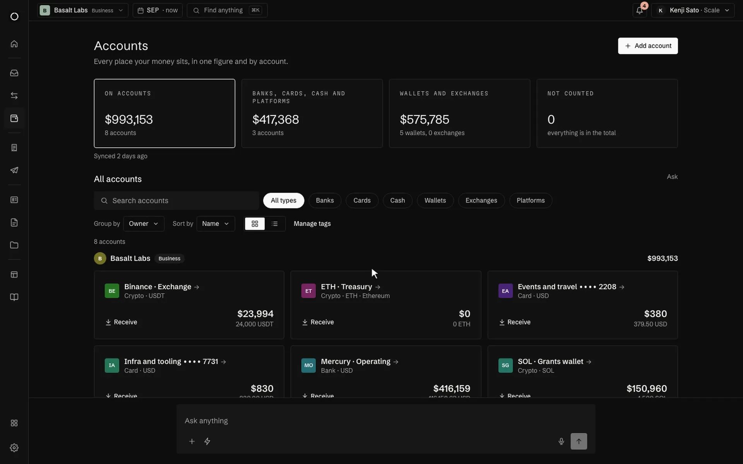Filter accounts by Cards
Screen dimensions: 743x464
[x=362, y=200]
